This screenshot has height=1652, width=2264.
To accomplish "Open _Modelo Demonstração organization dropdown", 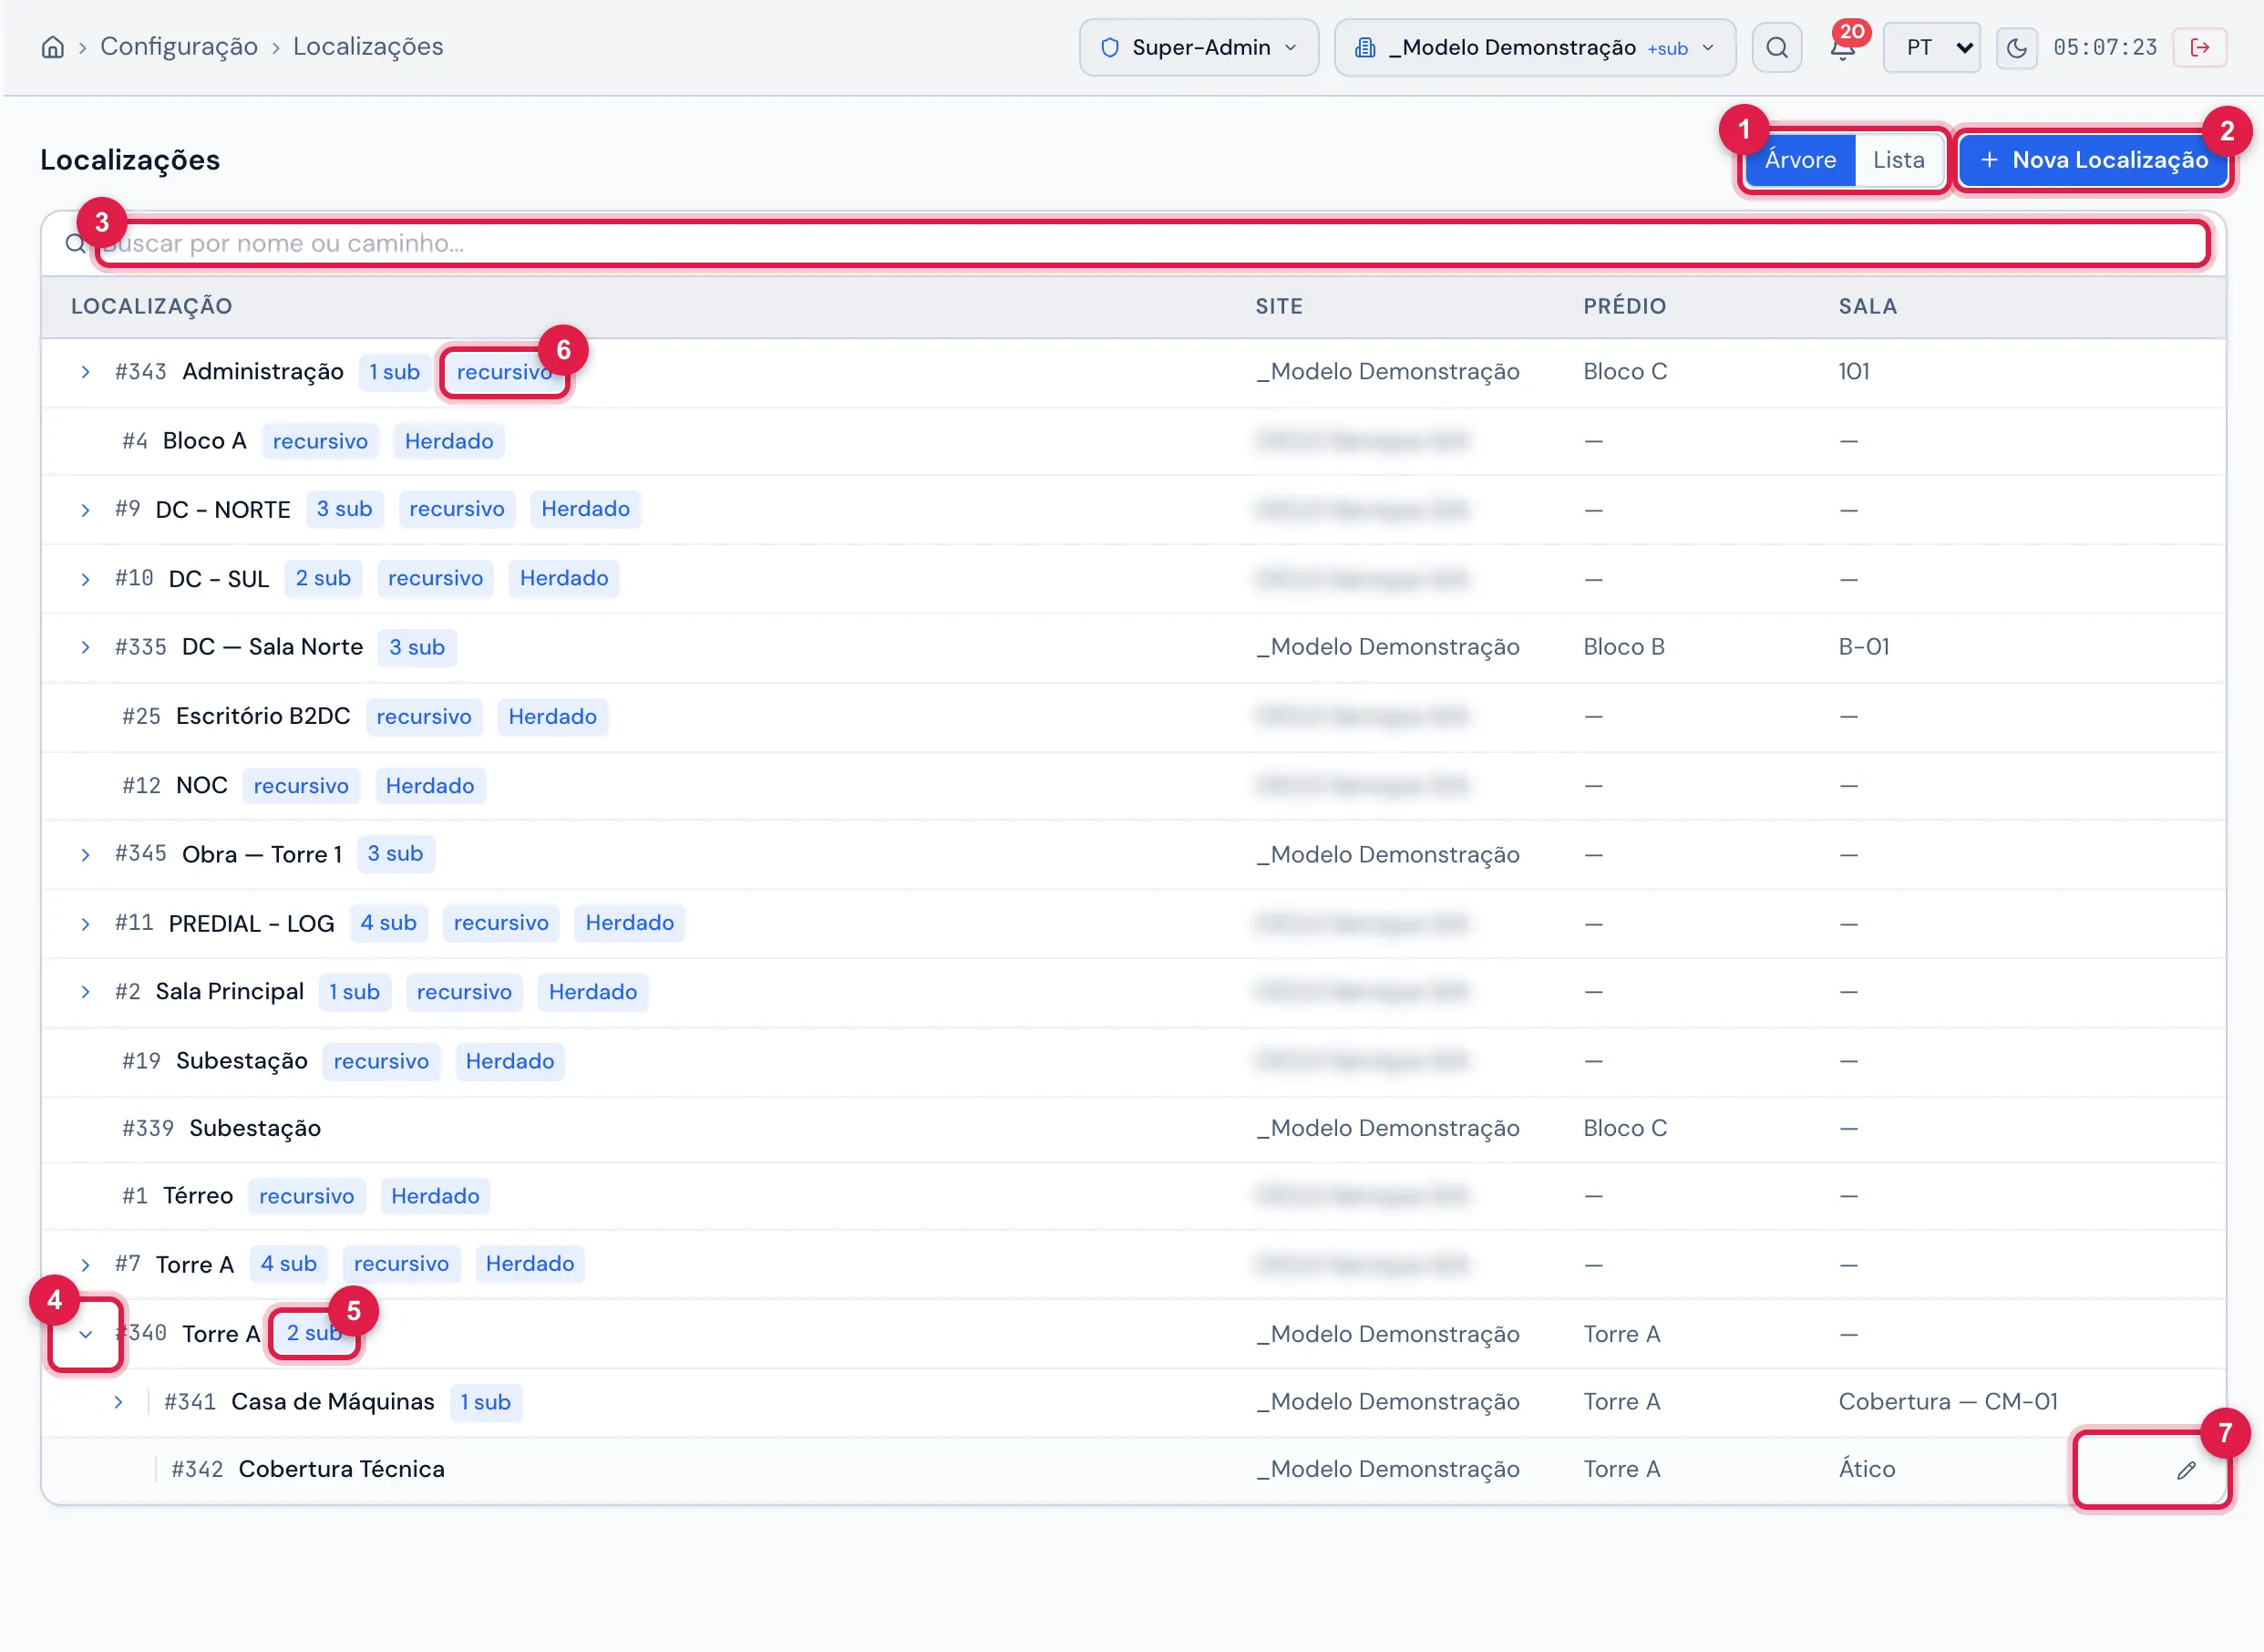I will click(1534, 47).
